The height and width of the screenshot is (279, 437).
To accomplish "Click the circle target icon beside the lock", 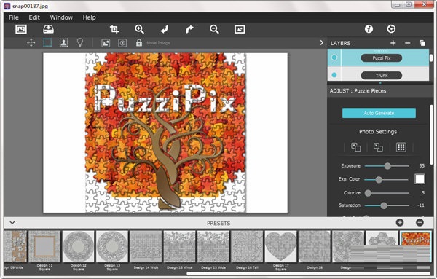I will [x=122, y=43].
